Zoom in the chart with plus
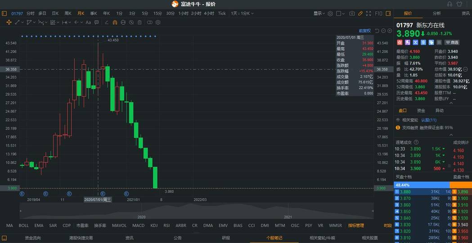This screenshot has height=243, width=472. pos(390,31)
